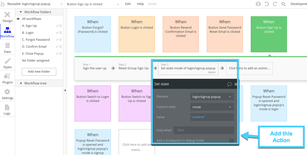Click the Saved status text
This screenshot has width=307, height=155.
click(152, 4)
